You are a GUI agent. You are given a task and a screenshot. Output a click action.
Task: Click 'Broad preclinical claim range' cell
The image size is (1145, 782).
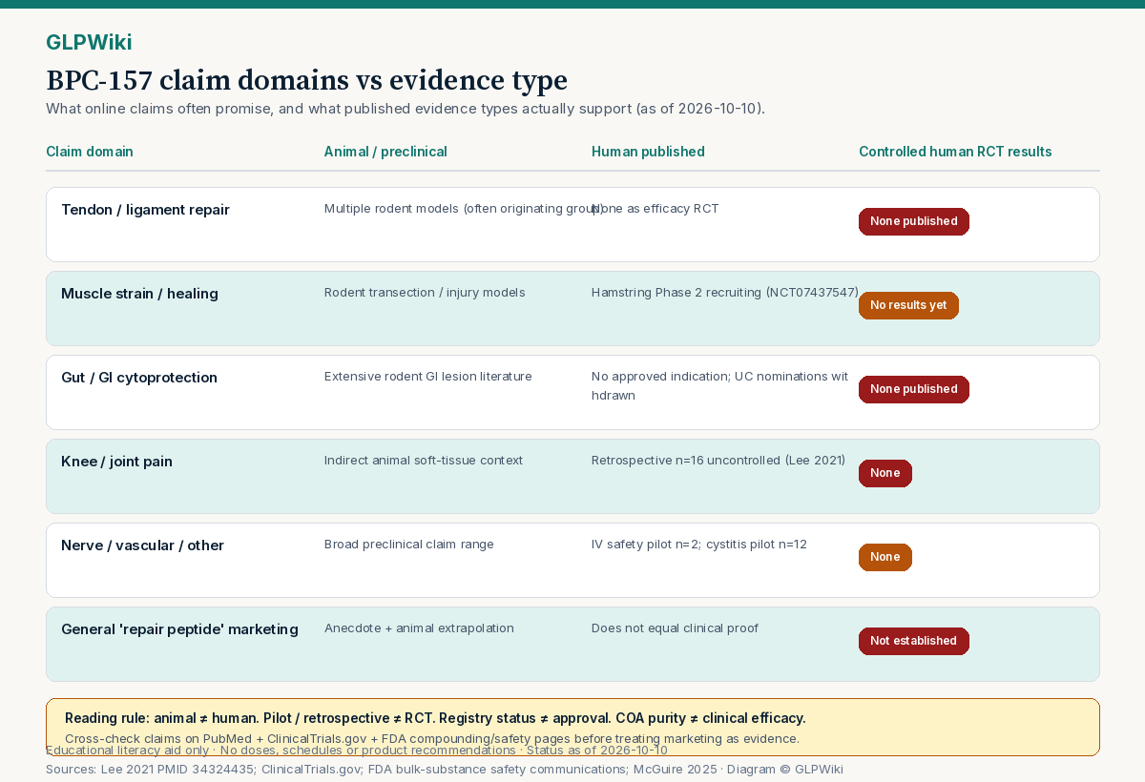click(409, 545)
